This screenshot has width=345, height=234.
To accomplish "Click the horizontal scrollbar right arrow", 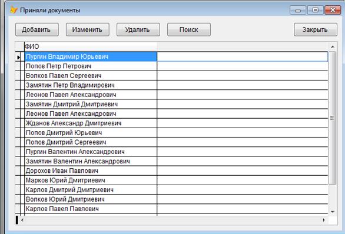I will click(324, 220).
